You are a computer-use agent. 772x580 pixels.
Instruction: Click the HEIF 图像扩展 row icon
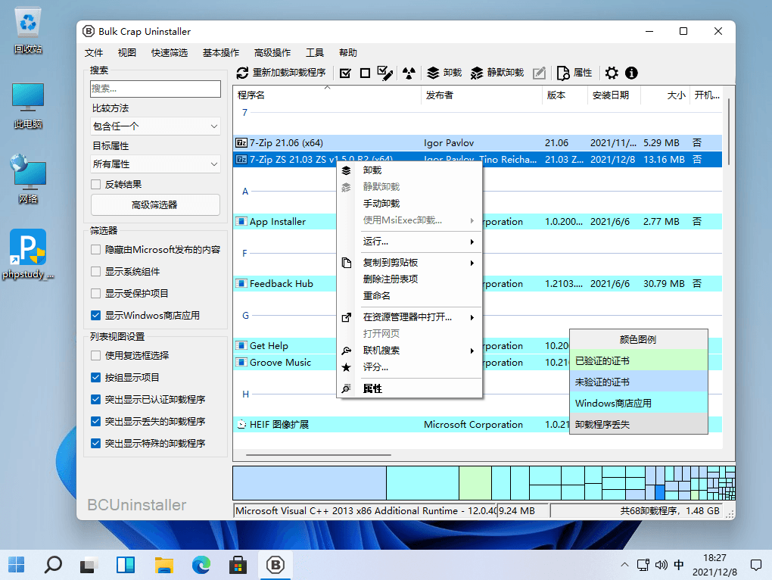click(x=241, y=425)
